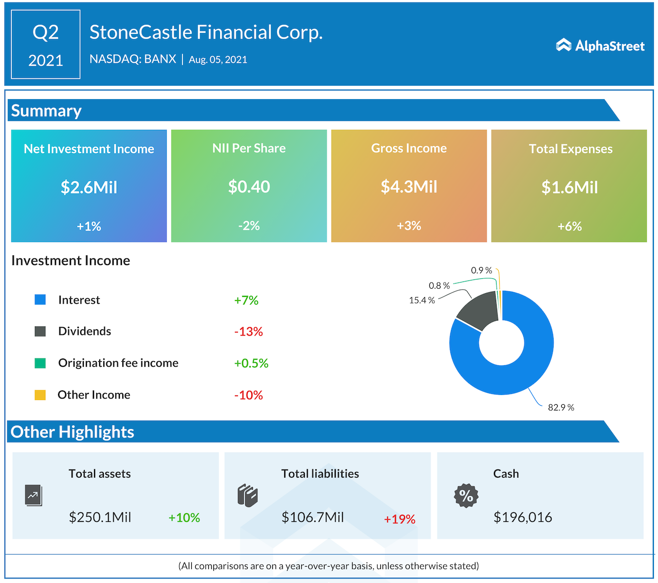
Task: Click the +7% Interest change value
Action: pos(246,300)
